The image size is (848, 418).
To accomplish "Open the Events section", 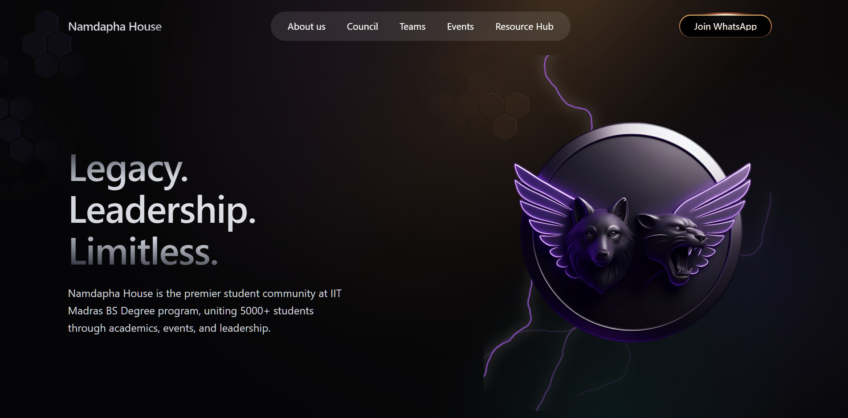I will 460,27.
